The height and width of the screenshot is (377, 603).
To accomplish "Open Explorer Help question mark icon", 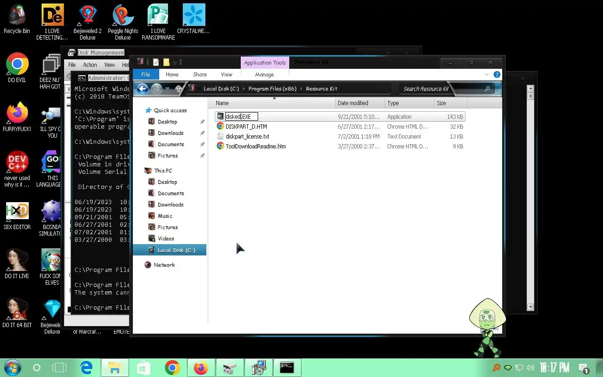I will click(x=497, y=74).
